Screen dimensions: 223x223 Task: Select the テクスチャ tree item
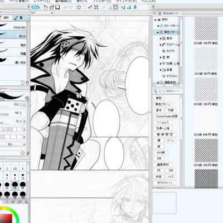[x=169, y=76]
